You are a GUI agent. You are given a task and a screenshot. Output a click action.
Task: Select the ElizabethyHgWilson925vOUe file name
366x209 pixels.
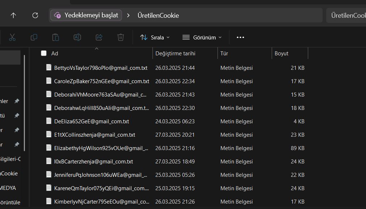(101, 148)
